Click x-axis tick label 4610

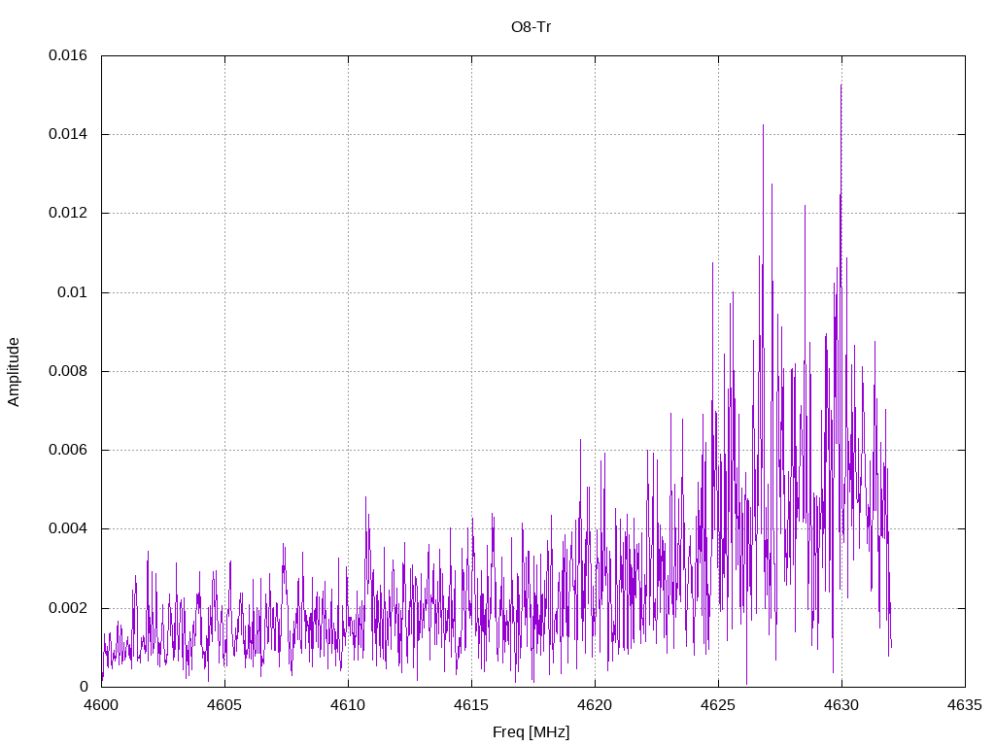point(349,705)
